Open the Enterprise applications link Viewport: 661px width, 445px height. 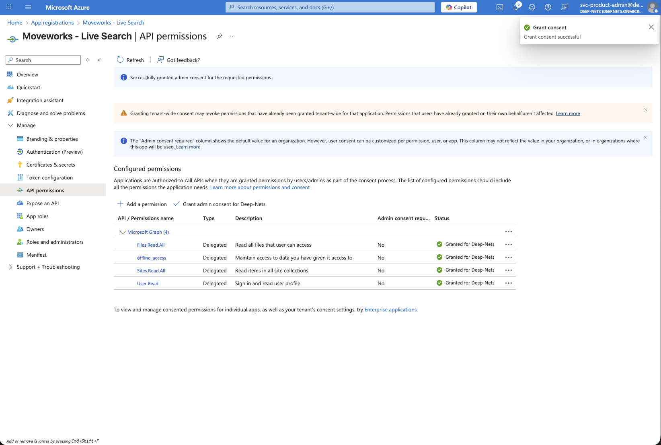pyautogui.click(x=390, y=310)
